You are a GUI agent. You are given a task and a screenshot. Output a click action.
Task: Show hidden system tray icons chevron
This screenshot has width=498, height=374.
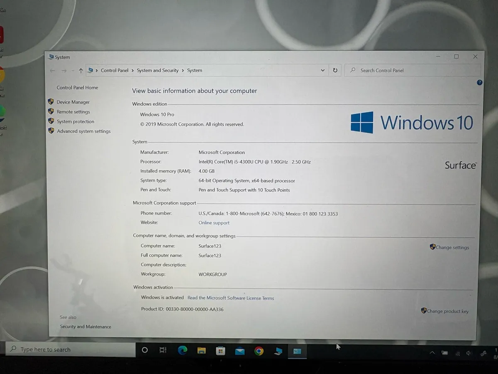(432, 353)
